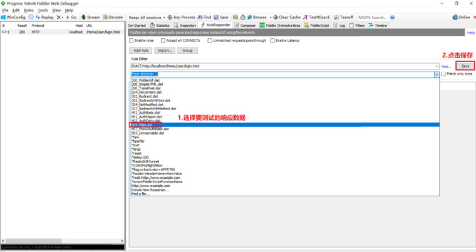
Task: Toggle Stream mode in the toolbar
Action: (90, 18)
